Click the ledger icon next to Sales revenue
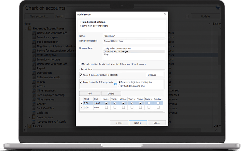The height and width of the screenshot is (152, 244). coord(34,117)
